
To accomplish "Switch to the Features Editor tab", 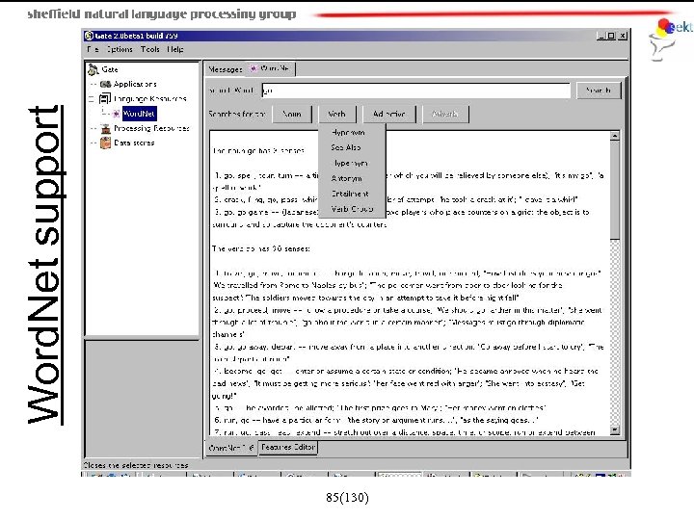I will (288, 447).
